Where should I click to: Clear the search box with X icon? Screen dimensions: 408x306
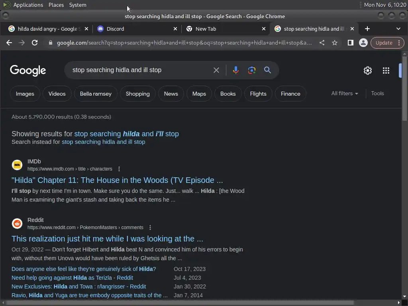point(216,70)
